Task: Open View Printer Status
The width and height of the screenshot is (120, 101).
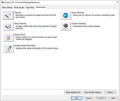Action: 93,92
